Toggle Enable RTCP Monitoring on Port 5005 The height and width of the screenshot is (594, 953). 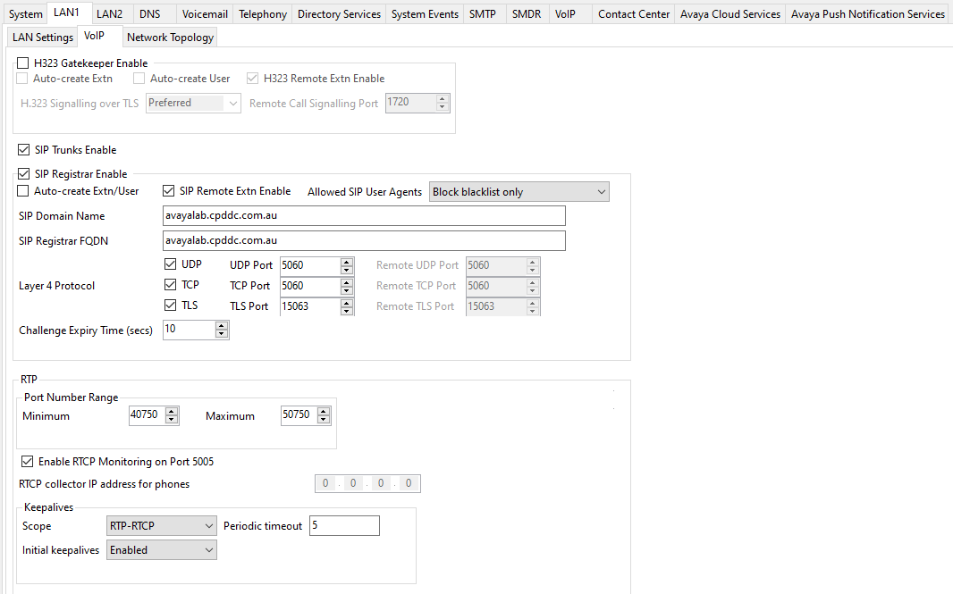[28, 462]
